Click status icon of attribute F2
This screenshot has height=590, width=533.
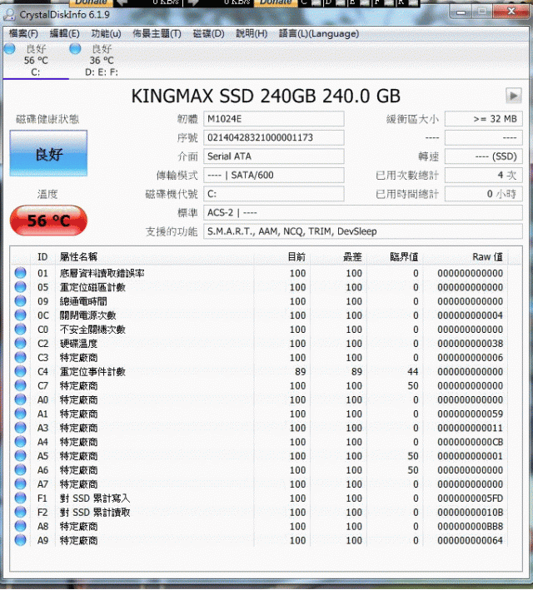[x=20, y=512]
